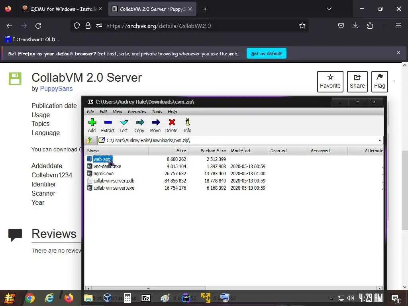Click the Share button on archive.org
The image size is (408, 306).
(x=357, y=82)
